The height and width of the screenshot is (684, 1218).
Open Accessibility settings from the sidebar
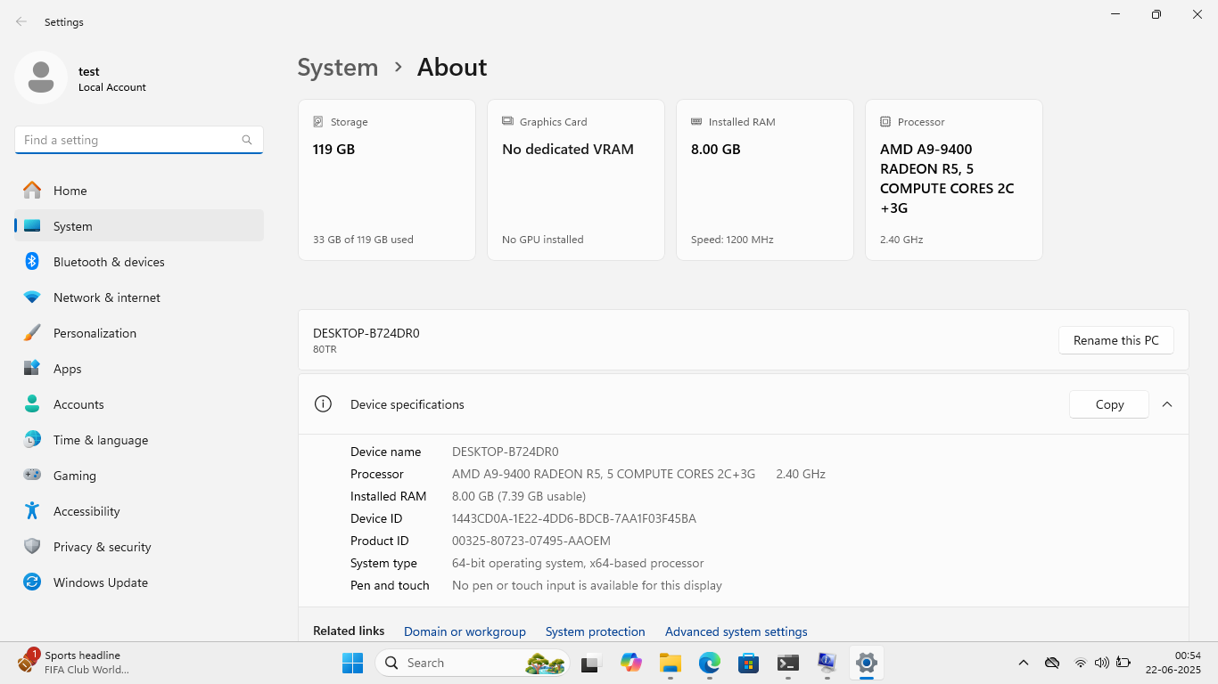86,511
